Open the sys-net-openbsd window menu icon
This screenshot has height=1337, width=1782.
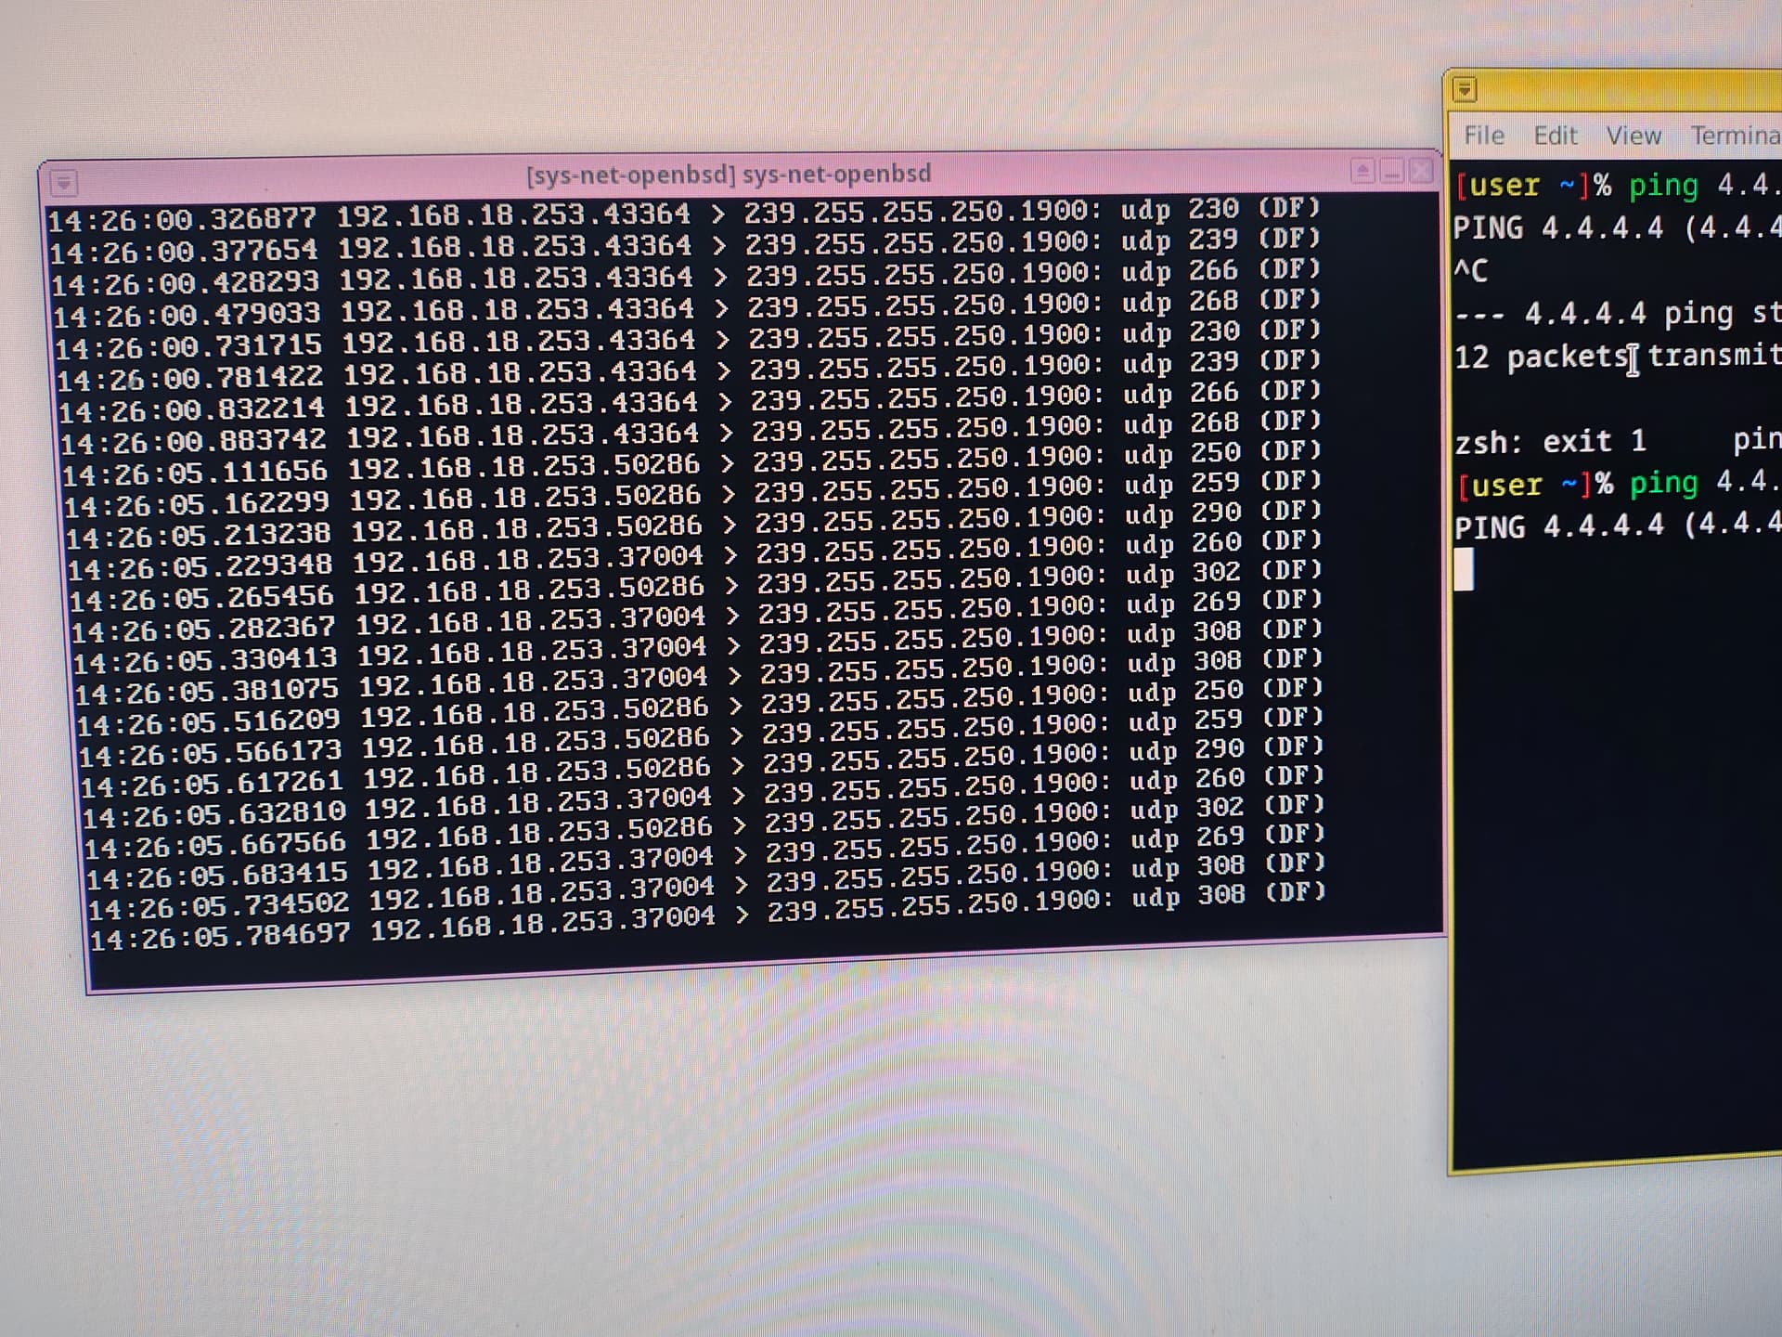(x=64, y=182)
